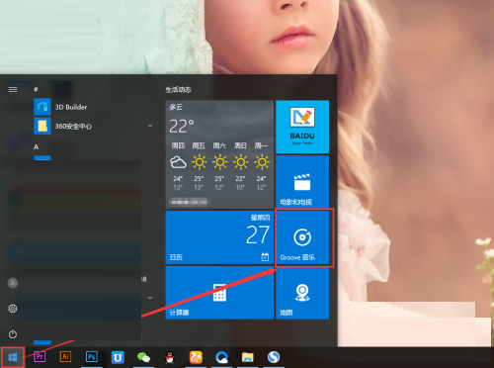The height and width of the screenshot is (368, 494).
Task: Expand the 360安全中心 folder chevron
Action: [150, 126]
